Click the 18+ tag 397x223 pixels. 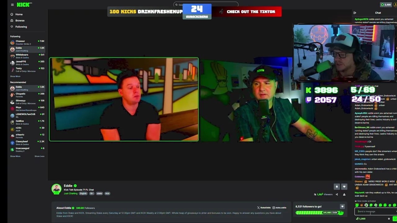tap(91, 193)
